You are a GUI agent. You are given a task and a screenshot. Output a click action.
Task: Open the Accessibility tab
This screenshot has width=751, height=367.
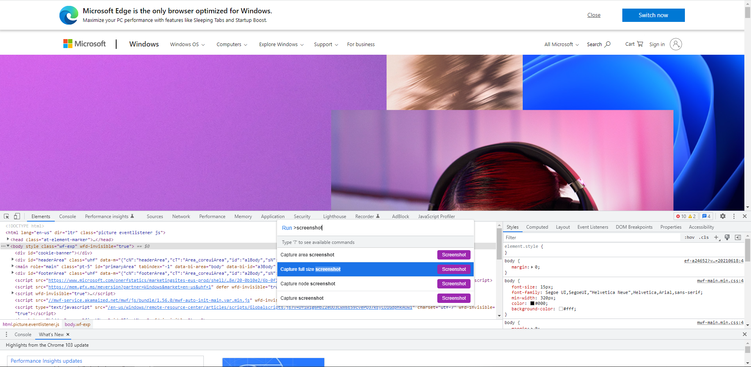(701, 227)
